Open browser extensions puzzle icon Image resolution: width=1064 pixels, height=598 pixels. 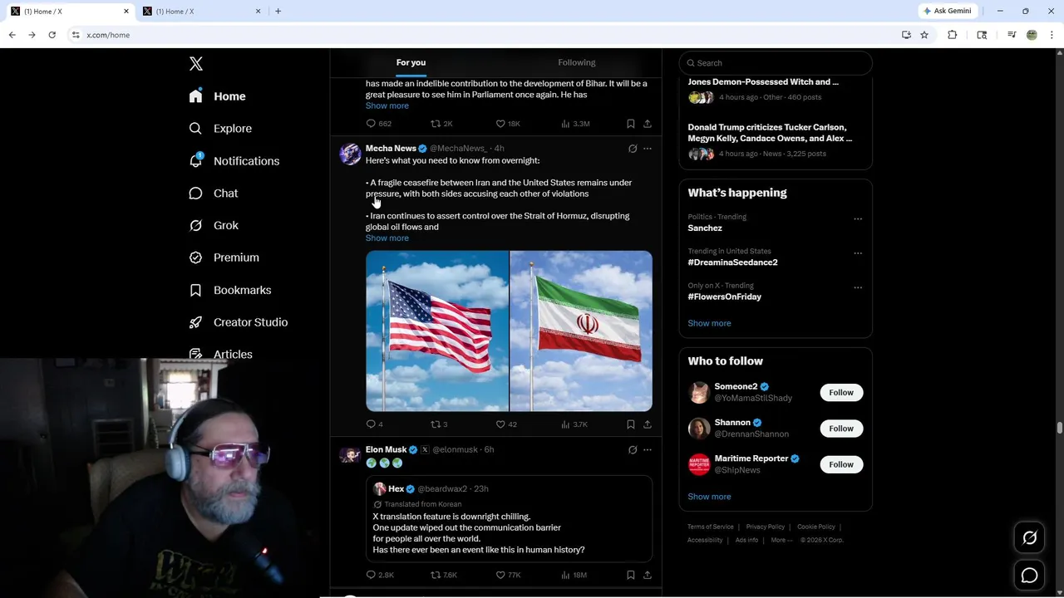click(x=953, y=35)
